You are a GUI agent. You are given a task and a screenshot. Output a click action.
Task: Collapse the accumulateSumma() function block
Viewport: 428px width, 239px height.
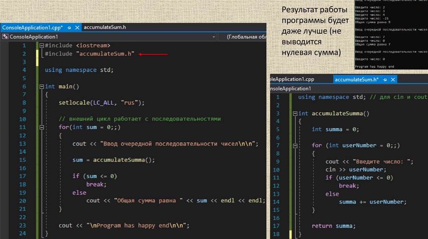(295, 113)
